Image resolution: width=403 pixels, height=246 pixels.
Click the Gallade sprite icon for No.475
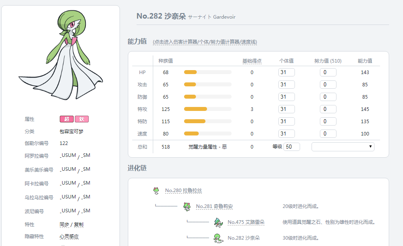point(219,222)
